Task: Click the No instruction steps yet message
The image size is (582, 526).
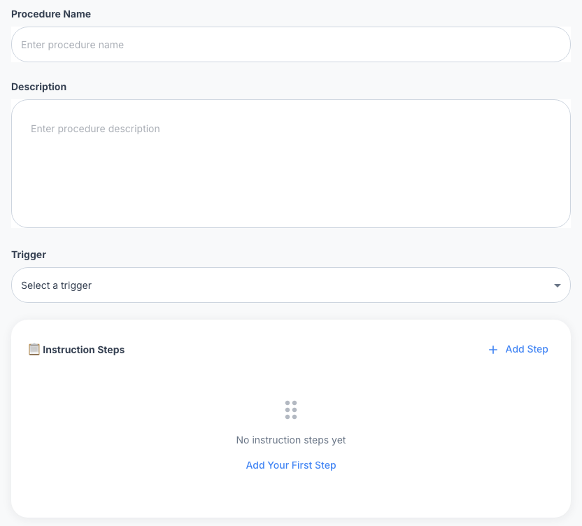Action: [x=290, y=440]
